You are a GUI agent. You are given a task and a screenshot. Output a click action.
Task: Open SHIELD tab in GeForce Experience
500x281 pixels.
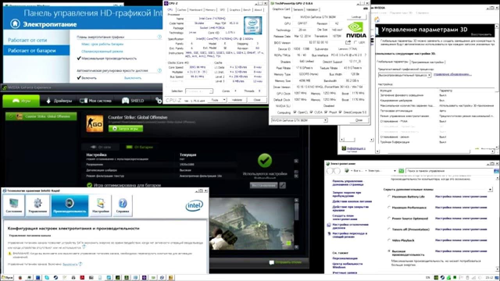(x=133, y=101)
